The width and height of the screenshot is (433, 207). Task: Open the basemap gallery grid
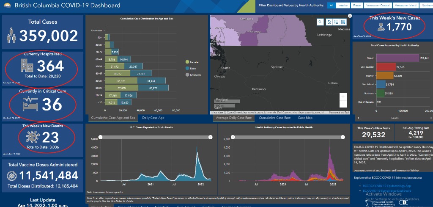(343, 22)
